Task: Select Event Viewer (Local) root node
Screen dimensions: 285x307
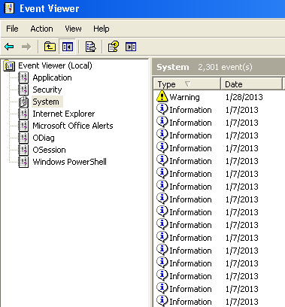Action: pos(55,65)
